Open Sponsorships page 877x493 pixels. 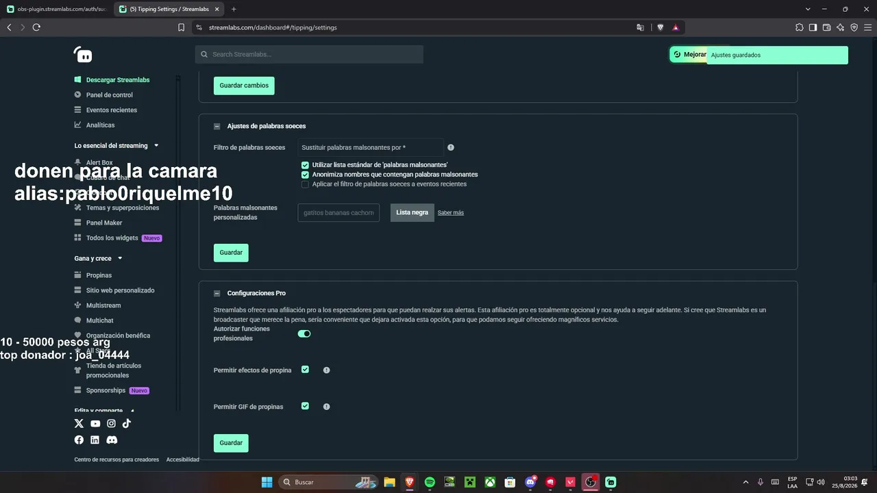tap(112, 390)
